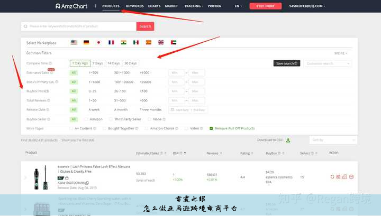This screenshot has height=216, width=381.
Task: Click the last red action icon in mascara row
Action: click(351, 177)
